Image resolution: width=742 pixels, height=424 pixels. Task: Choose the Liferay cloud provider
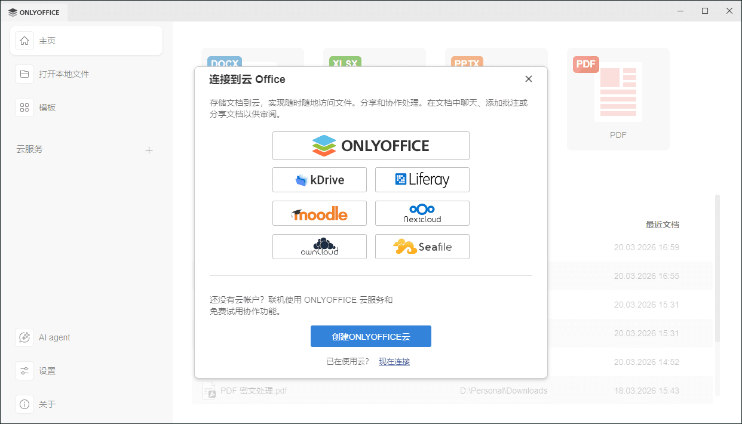pyautogui.click(x=422, y=180)
